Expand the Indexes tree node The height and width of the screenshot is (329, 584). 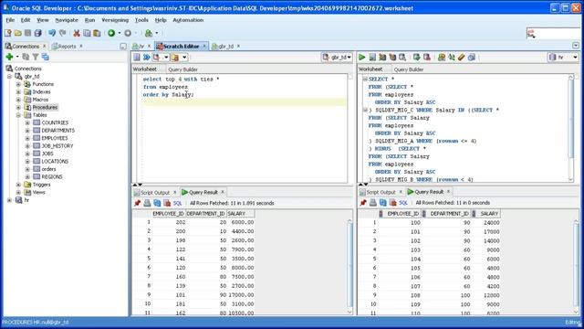pyautogui.click(x=18, y=91)
